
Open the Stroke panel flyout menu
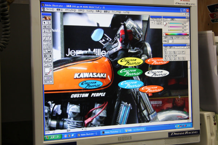(188, 38)
